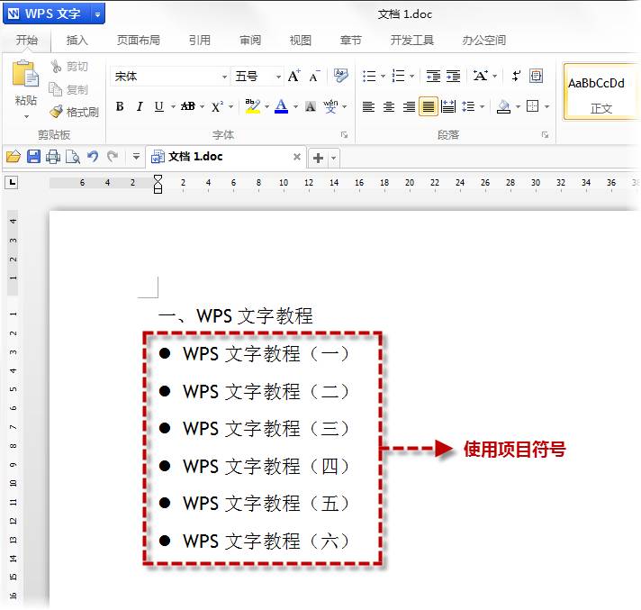Click the text tools page icon in paragraph group
Screen dimensions: 641x610
click(x=536, y=76)
